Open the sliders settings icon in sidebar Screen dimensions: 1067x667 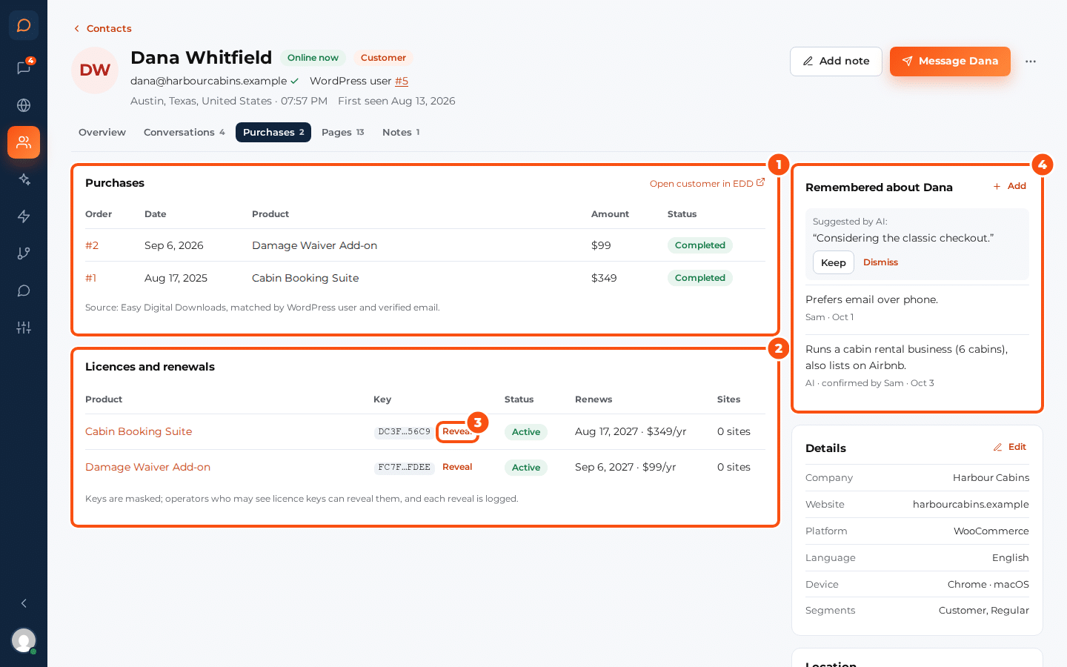point(24,328)
